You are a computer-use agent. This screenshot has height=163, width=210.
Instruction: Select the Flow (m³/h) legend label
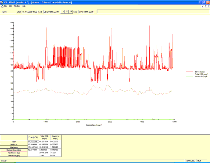[x=200, y=72]
